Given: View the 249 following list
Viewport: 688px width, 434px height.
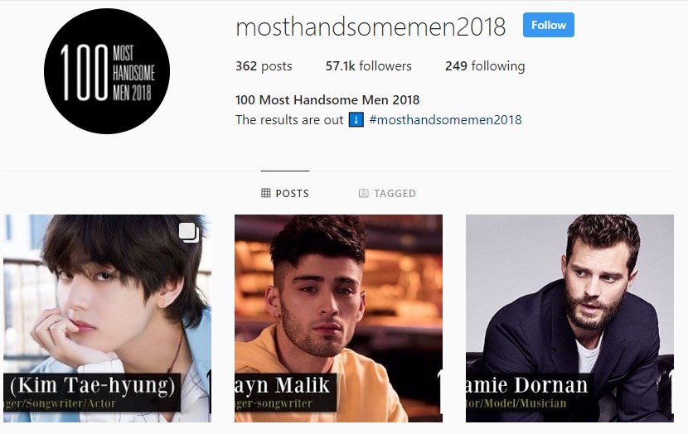Looking at the screenshot, I should click(485, 66).
